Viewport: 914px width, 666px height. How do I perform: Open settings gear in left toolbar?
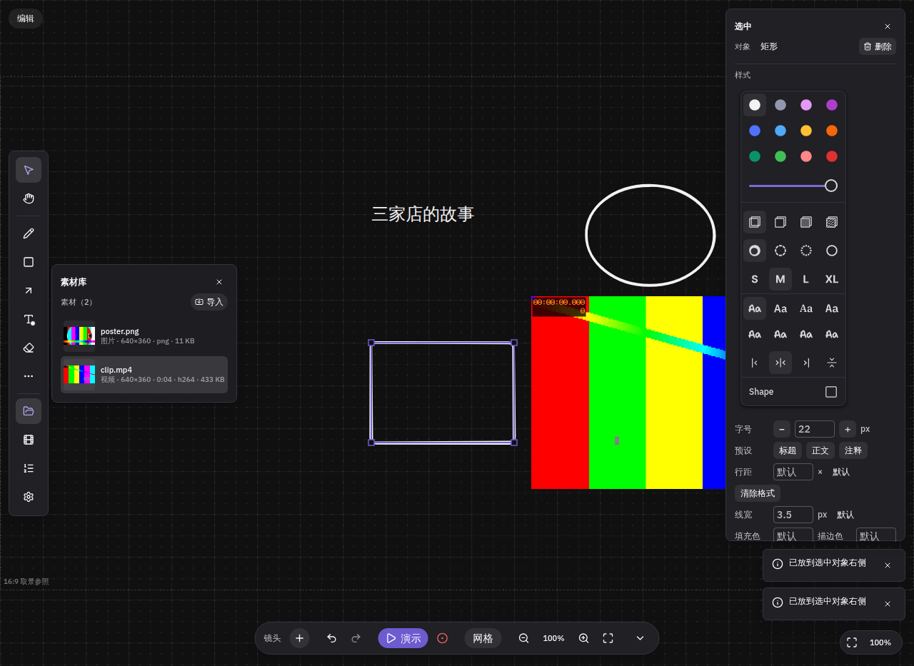[29, 497]
